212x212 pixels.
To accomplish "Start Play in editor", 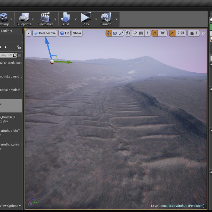I will [86, 19].
